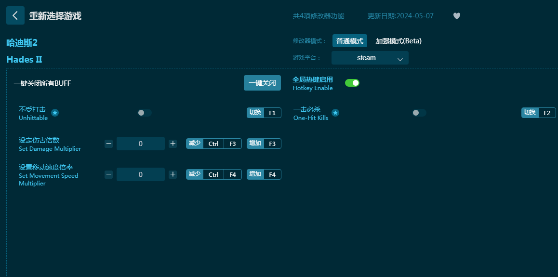Click 增加 F4 hotkey button
The height and width of the screenshot is (277, 558).
pyautogui.click(x=264, y=174)
